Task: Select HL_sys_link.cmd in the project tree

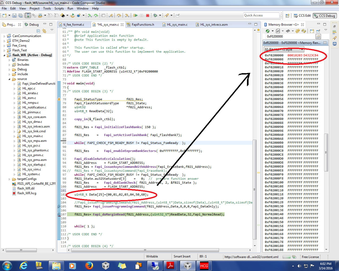Action: (x=34, y=131)
